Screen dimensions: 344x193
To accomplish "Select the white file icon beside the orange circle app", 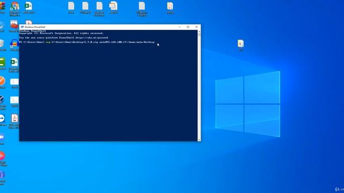I will [15, 82].
